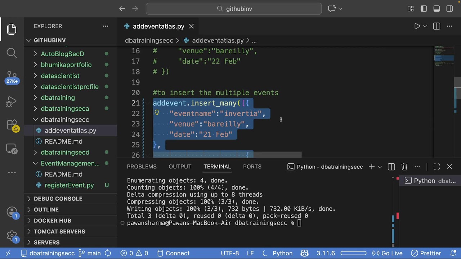Select the addeventatlas.py editor tab
This screenshot has height=259, width=461.
pyautogui.click(x=158, y=26)
